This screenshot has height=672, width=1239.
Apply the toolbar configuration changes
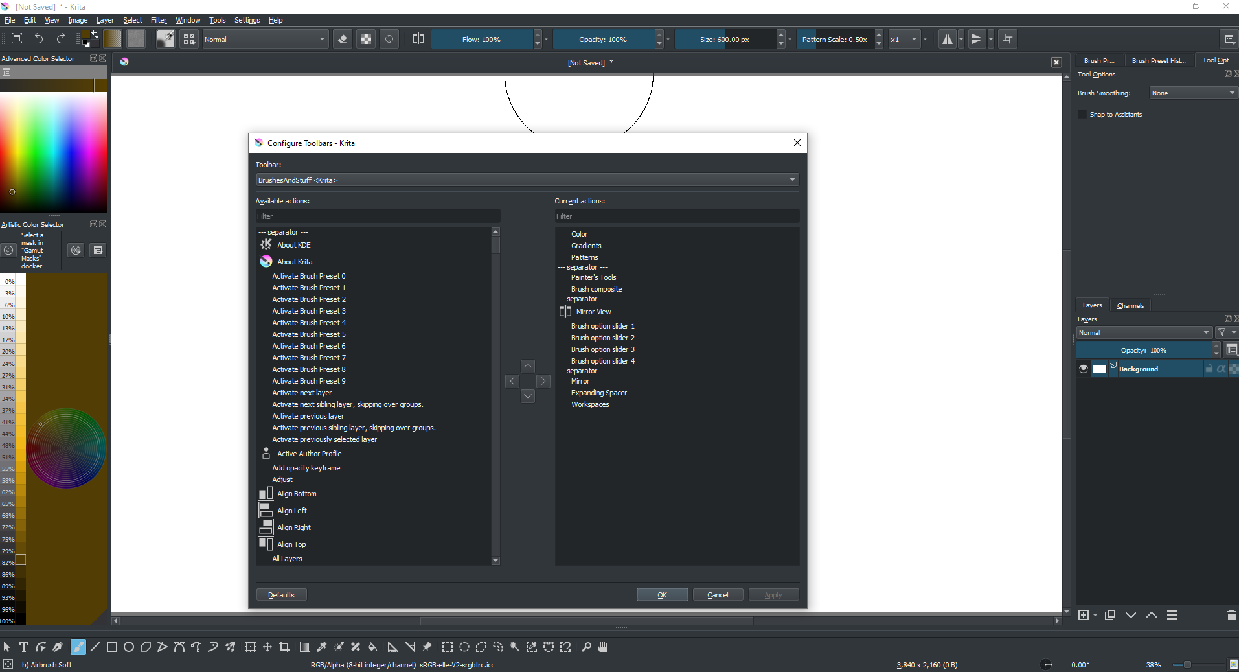(x=773, y=594)
